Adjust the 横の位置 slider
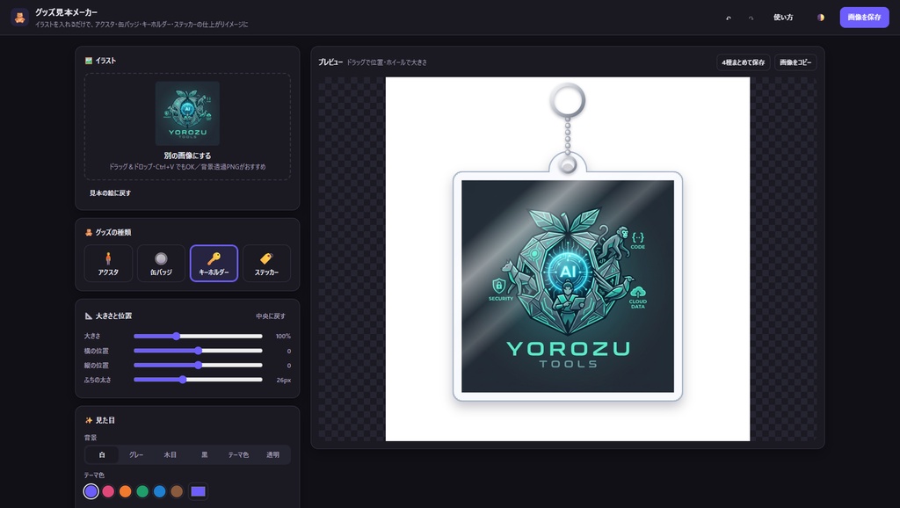This screenshot has width=900, height=508. 198,351
